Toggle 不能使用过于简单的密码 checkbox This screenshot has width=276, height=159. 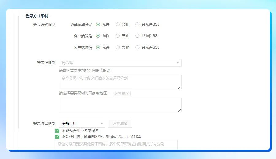click(57, 137)
